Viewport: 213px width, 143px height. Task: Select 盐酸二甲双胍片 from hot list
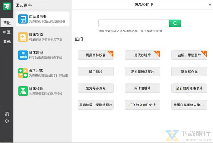189,55
